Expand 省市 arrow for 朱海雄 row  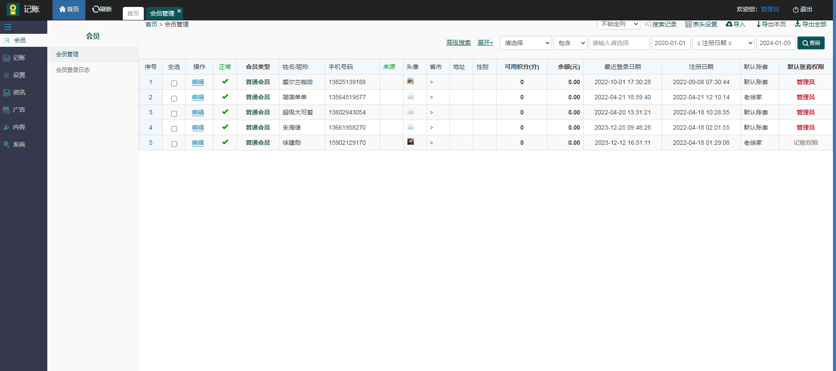pos(431,127)
